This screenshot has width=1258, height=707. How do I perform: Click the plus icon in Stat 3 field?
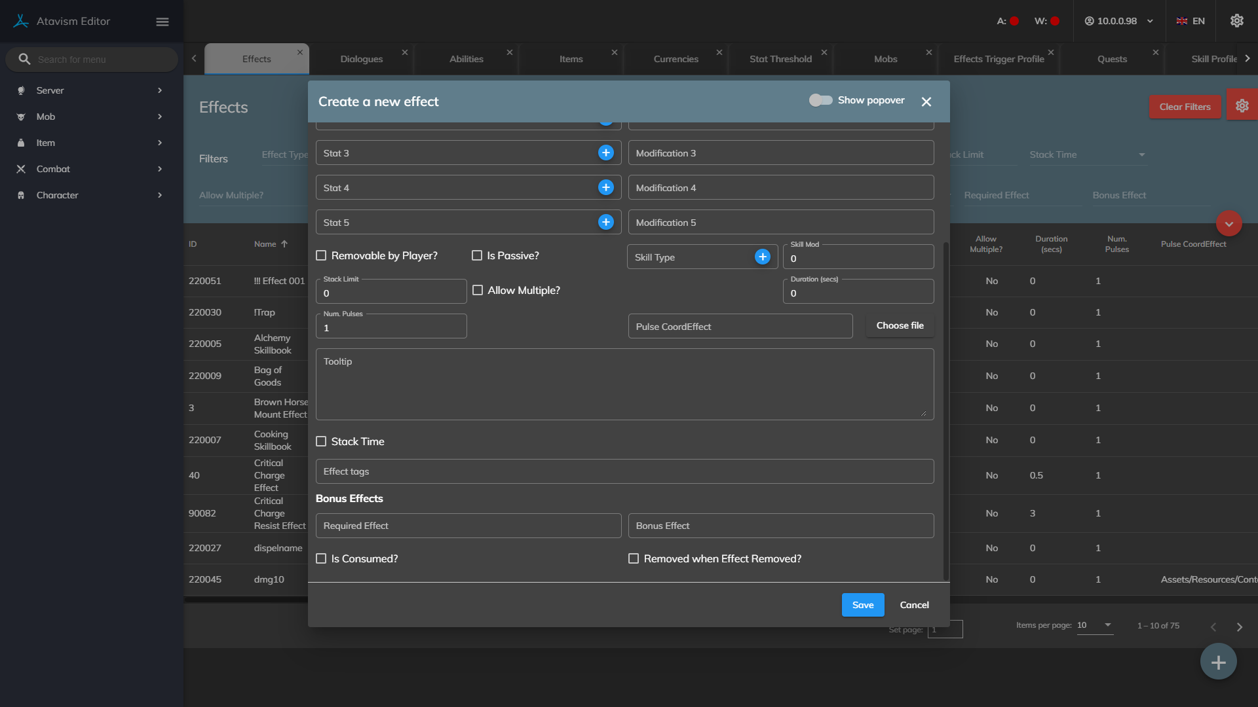(605, 153)
